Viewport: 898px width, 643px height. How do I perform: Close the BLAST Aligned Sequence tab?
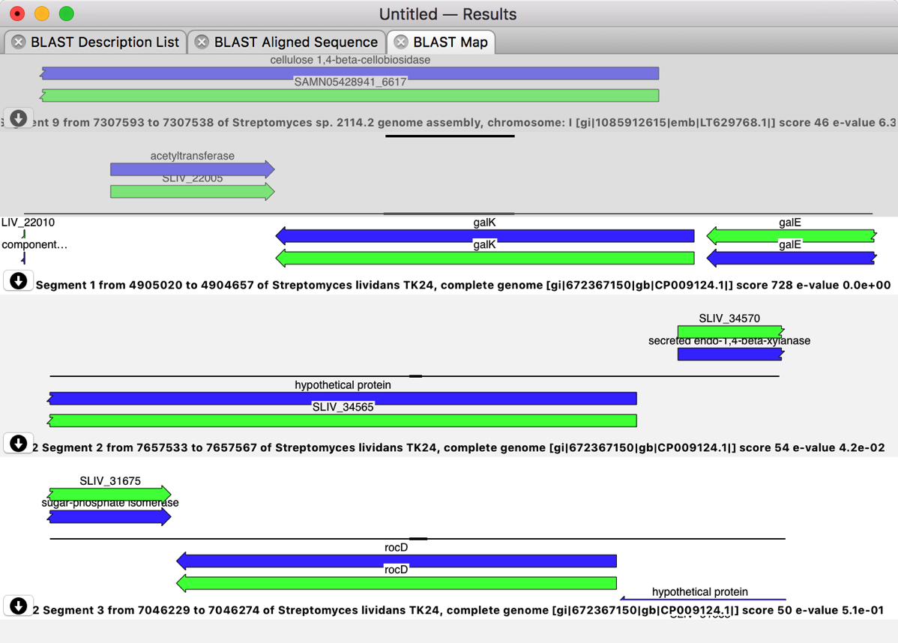click(202, 42)
